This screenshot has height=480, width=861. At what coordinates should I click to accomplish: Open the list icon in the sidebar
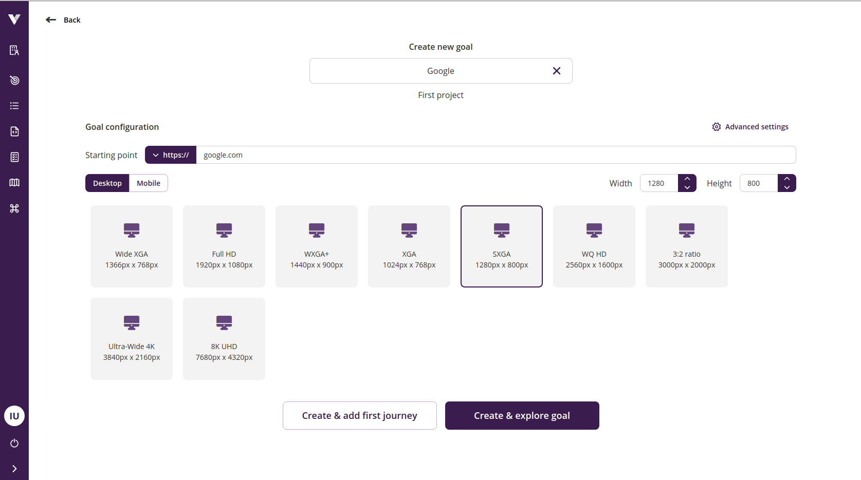[14, 106]
